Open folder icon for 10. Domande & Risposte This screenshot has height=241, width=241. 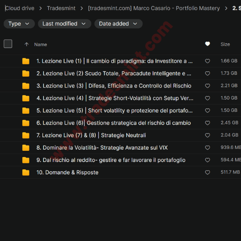(26, 173)
